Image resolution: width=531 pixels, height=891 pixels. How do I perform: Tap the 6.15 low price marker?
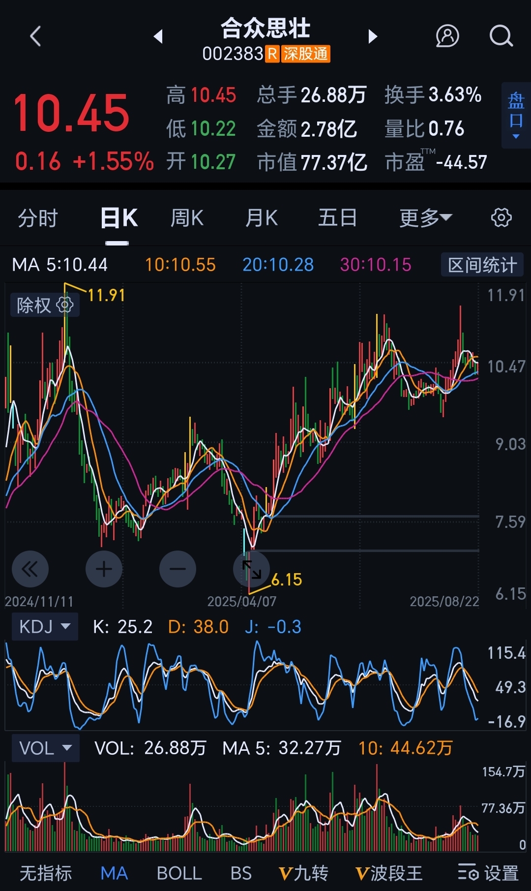click(x=287, y=580)
